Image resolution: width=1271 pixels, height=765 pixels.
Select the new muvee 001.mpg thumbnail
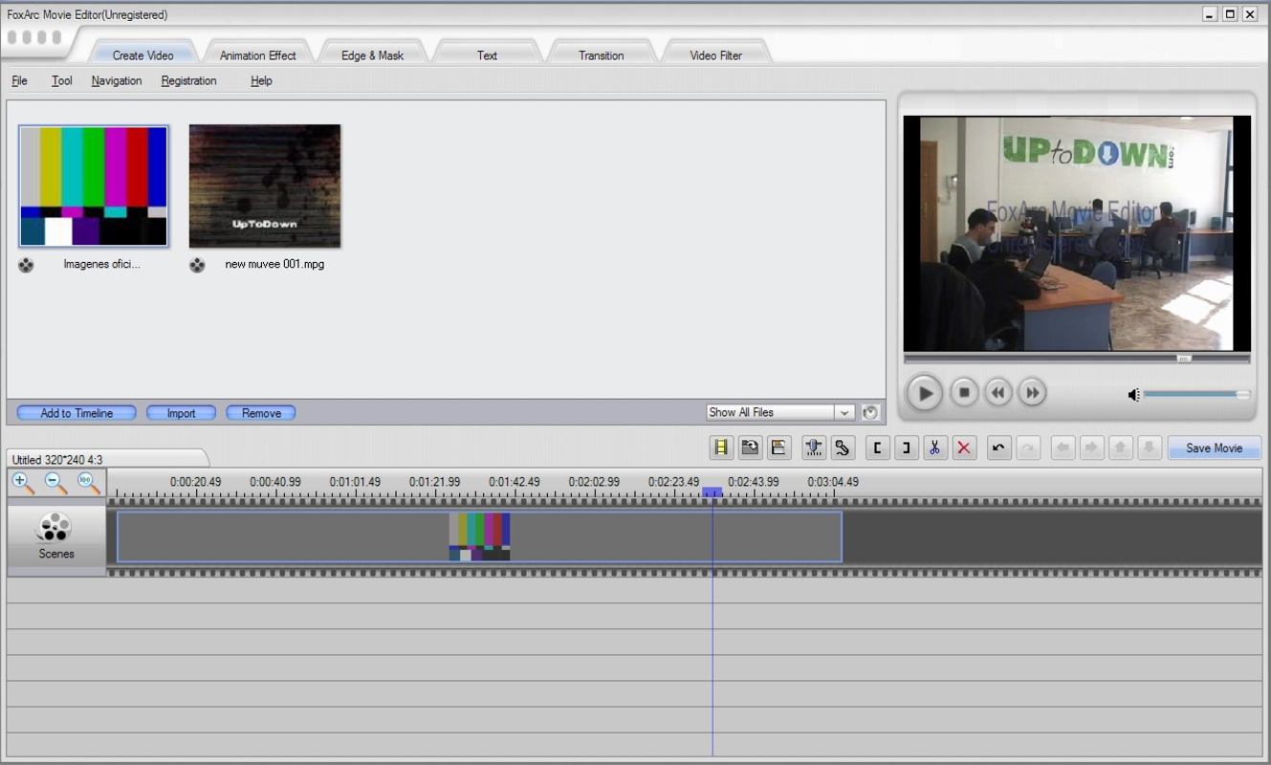265,186
